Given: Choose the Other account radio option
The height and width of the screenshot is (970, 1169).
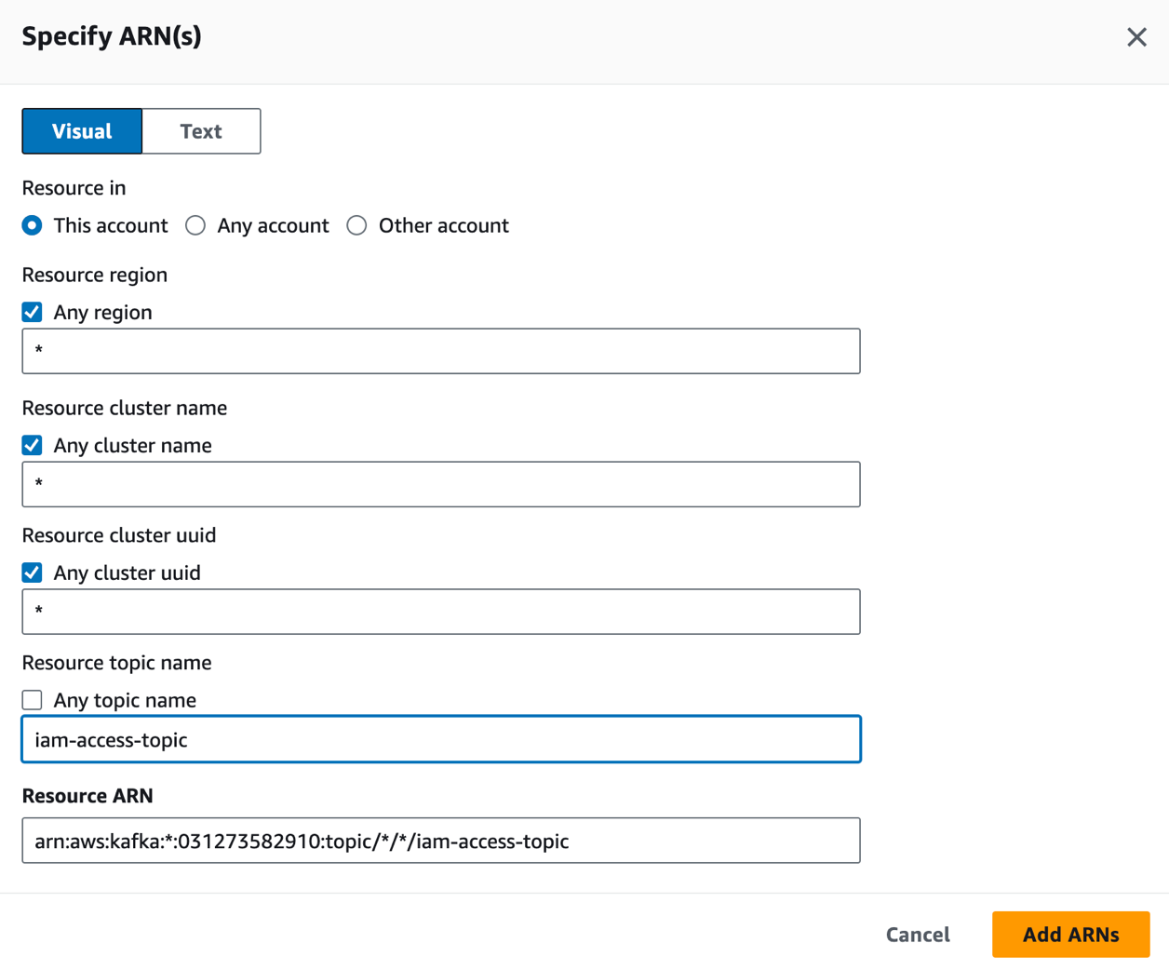Looking at the screenshot, I should click(x=356, y=225).
